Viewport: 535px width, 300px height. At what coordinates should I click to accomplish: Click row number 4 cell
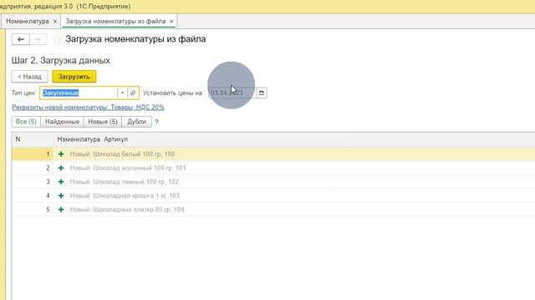tap(33, 196)
